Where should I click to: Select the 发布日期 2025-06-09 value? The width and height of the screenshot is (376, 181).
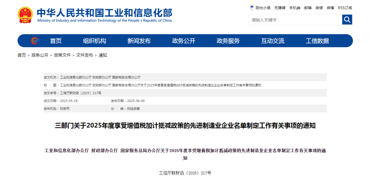(136, 101)
